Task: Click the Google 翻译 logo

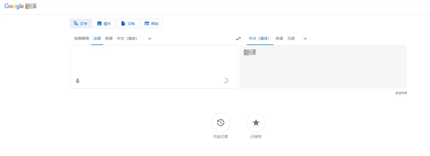Action: pyautogui.click(x=21, y=6)
